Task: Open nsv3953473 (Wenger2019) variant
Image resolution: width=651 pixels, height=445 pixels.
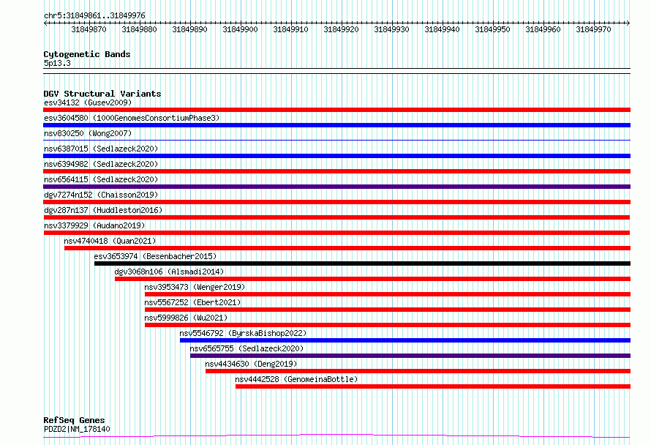Action: [195, 287]
